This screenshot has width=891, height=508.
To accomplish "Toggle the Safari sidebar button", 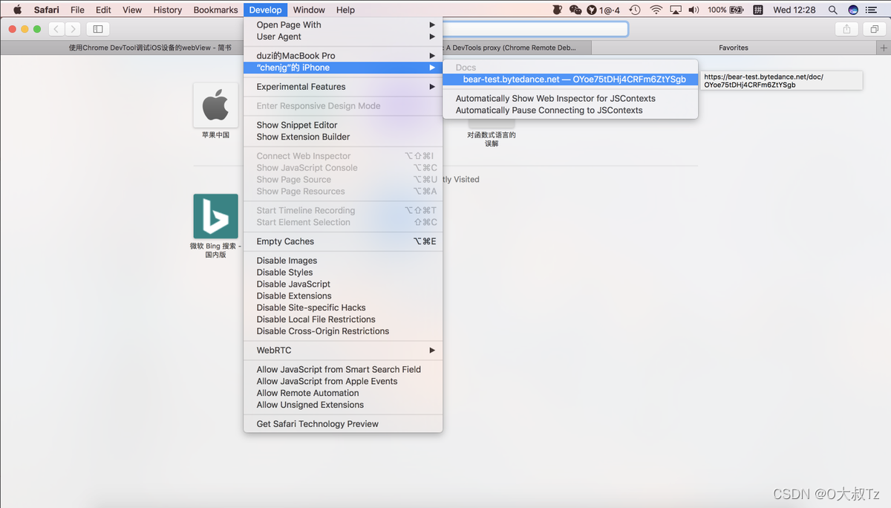I will [97, 29].
